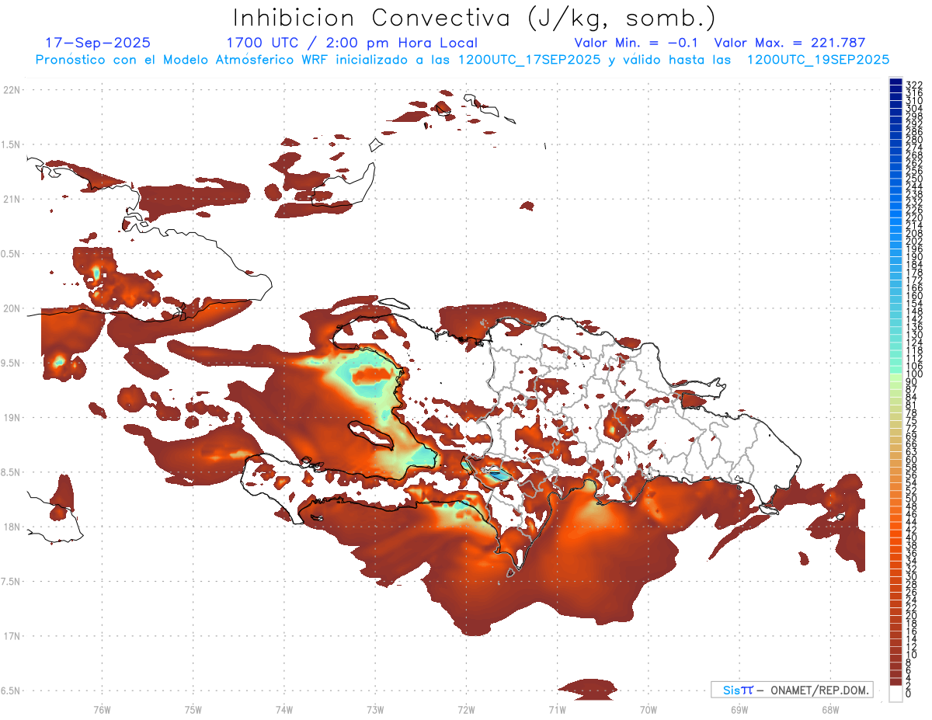Click the 'ONAMET/REP.DOM.' credit box

[792, 690]
